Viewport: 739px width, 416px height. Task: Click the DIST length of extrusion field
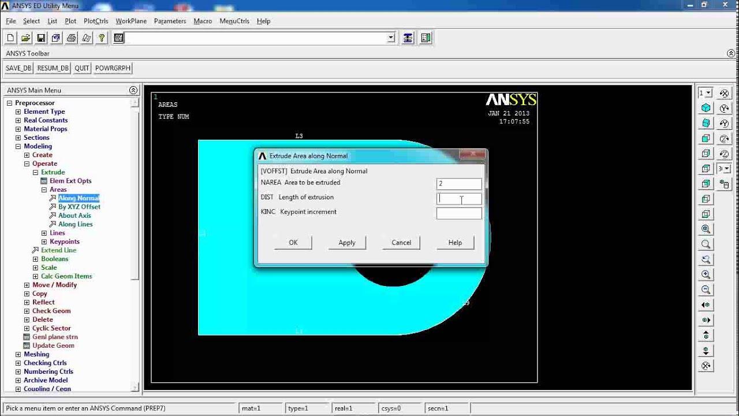point(459,199)
